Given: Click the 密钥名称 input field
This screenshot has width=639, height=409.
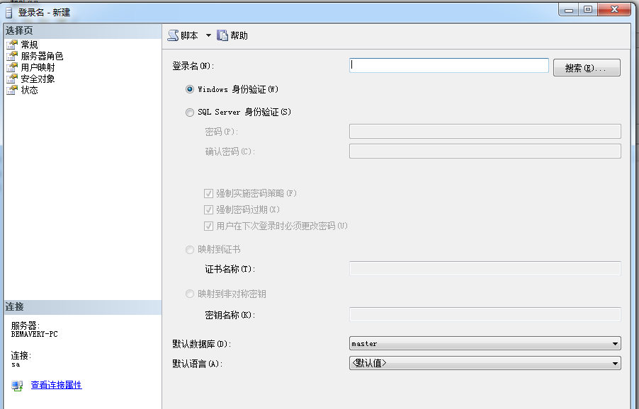Looking at the screenshot, I should coord(485,315).
